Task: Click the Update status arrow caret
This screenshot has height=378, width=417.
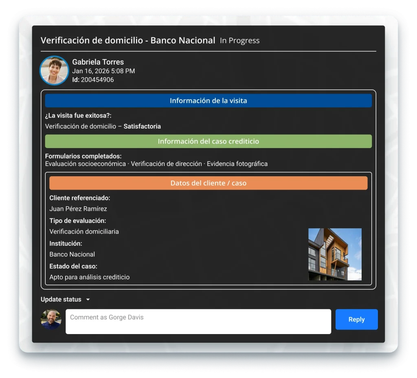Action: coord(88,299)
